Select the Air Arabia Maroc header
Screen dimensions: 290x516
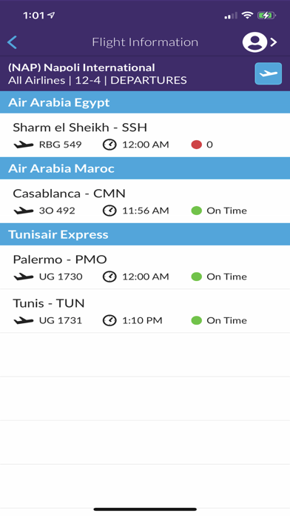145,168
